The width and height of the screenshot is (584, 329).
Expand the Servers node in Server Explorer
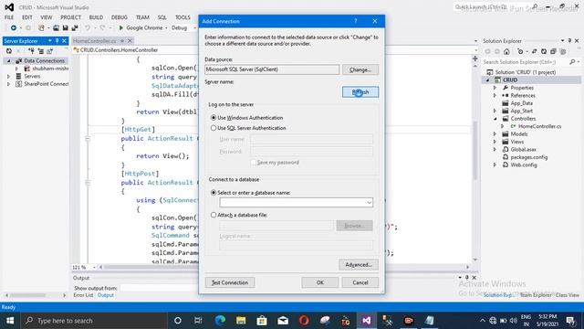coord(8,76)
